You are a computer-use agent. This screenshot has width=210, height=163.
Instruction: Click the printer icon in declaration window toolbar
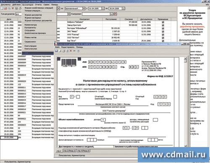coord(64,51)
